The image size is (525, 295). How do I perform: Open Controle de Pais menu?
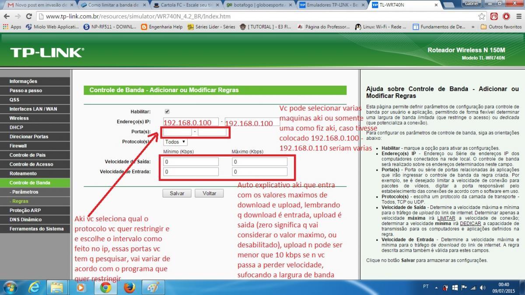pyautogui.click(x=35, y=155)
